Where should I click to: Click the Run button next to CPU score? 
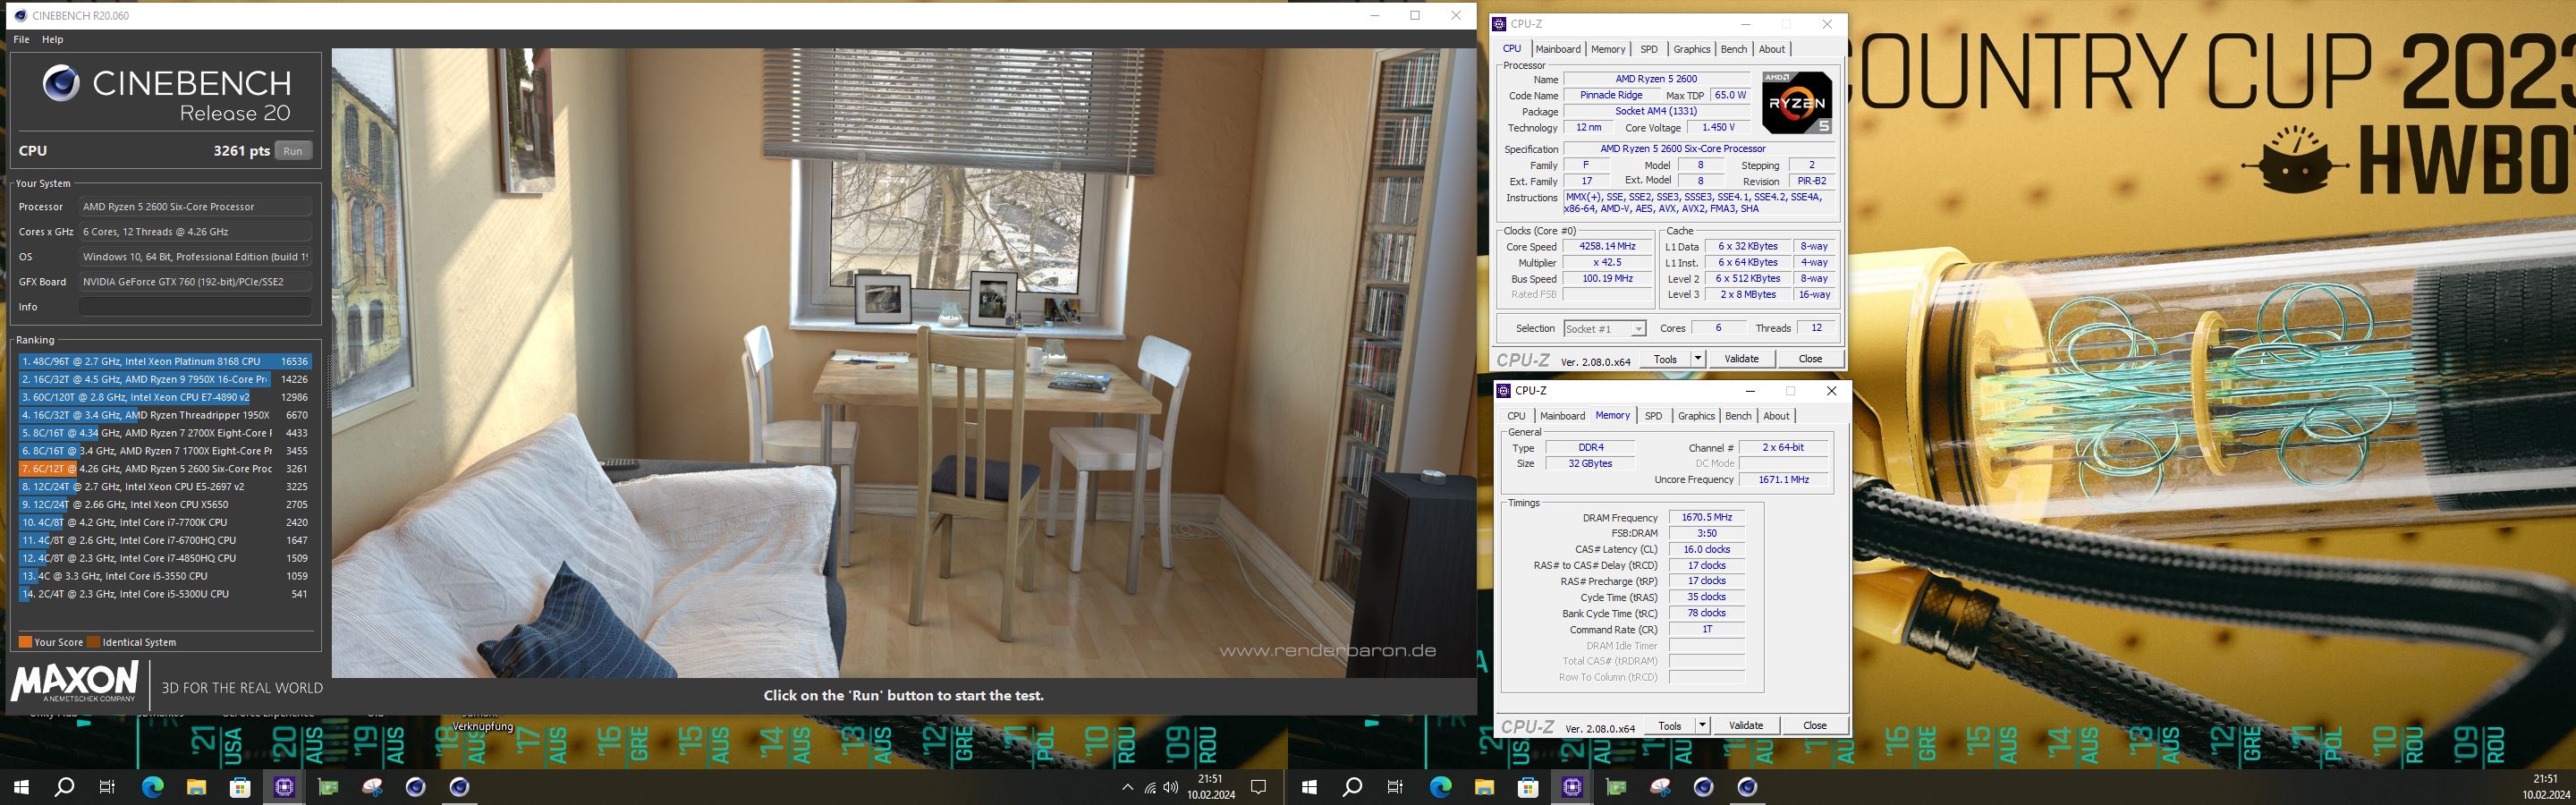[292, 151]
